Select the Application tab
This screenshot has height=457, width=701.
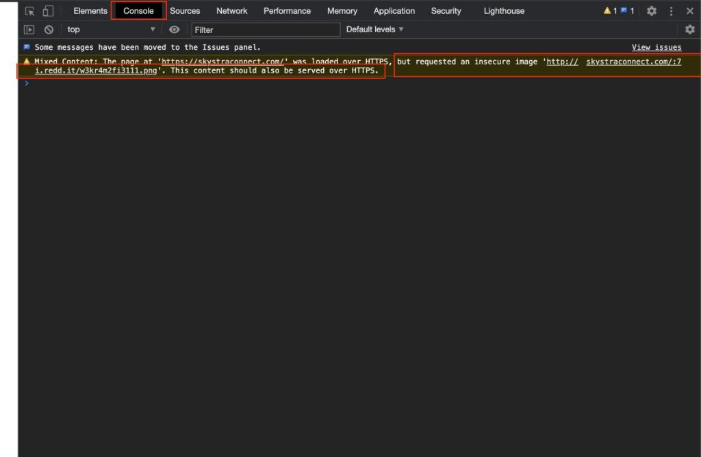[394, 11]
